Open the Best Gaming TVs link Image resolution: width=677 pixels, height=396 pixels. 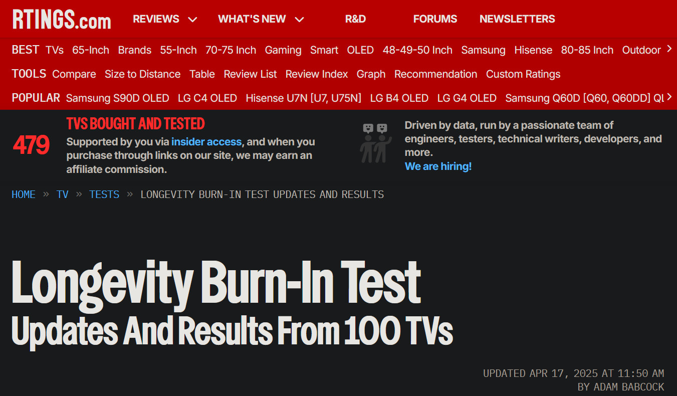pyautogui.click(x=283, y=50)
